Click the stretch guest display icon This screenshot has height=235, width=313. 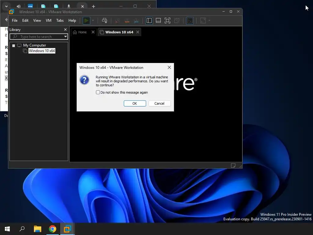[x=203, y=21]
